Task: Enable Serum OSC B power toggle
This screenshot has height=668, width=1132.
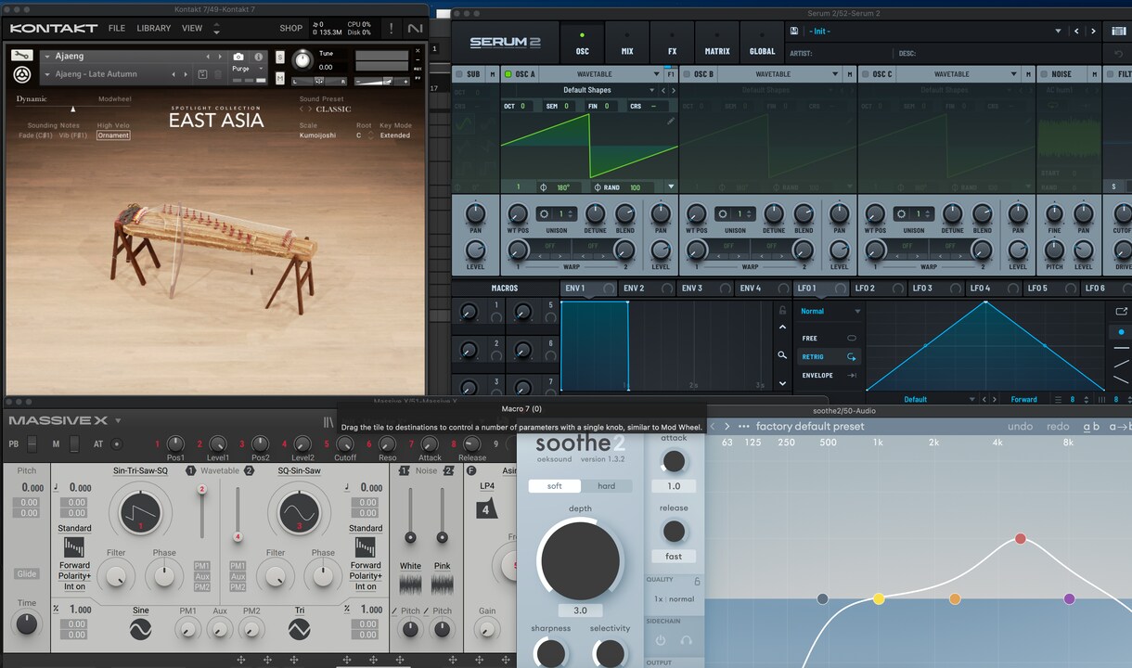Action: [687, 74]
